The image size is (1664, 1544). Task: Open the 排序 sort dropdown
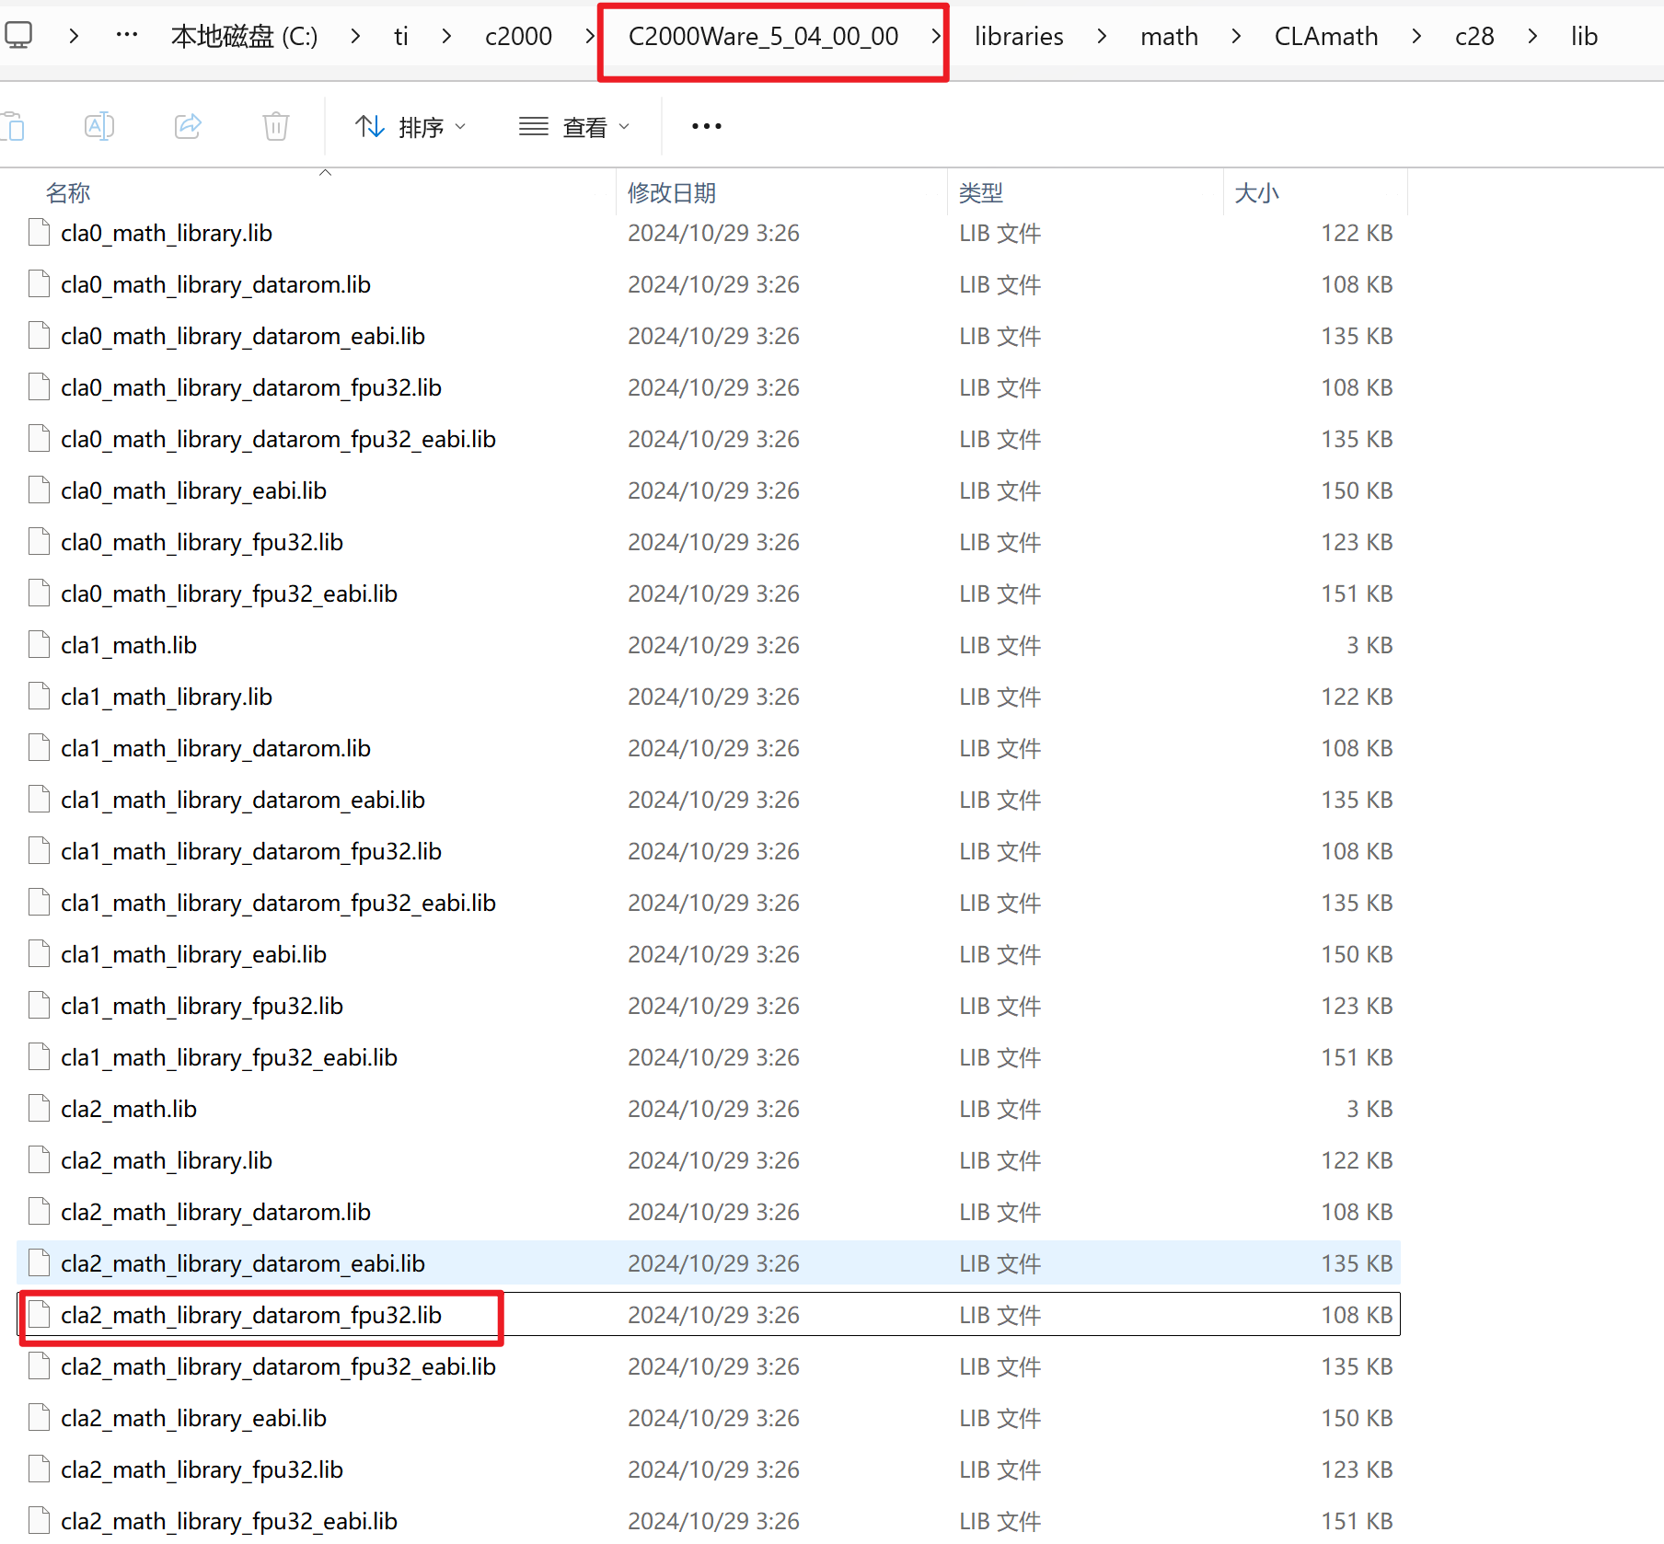tap(410, 126)
